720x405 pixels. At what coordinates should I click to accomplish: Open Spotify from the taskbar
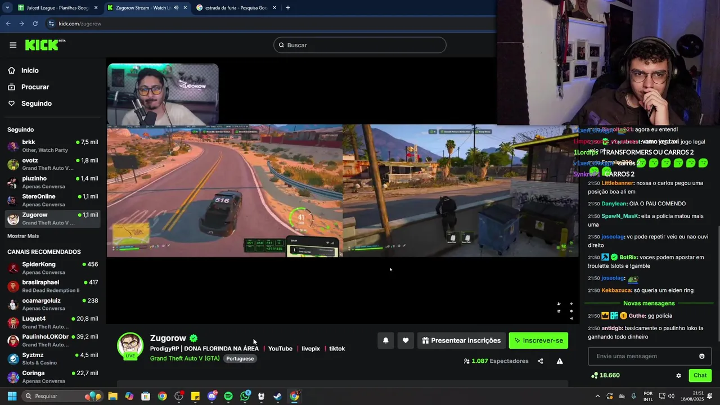point(228,396)
